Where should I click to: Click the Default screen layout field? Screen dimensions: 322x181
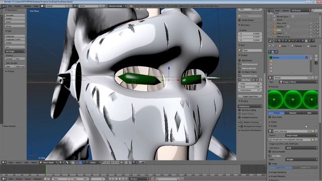click(55, 6)
